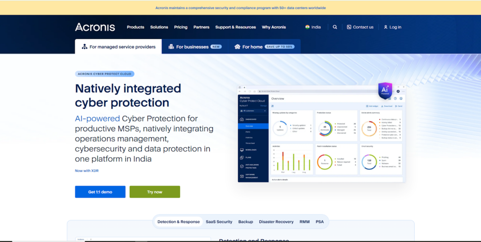This screenshot has height=242, width=481.
Task: Click the Get 1:1 demo button
Action: tap(100, 192)
